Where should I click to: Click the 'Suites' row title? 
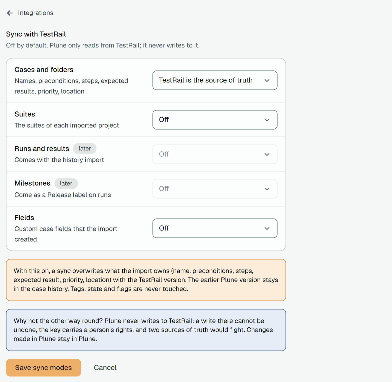(x=25, y=114)
